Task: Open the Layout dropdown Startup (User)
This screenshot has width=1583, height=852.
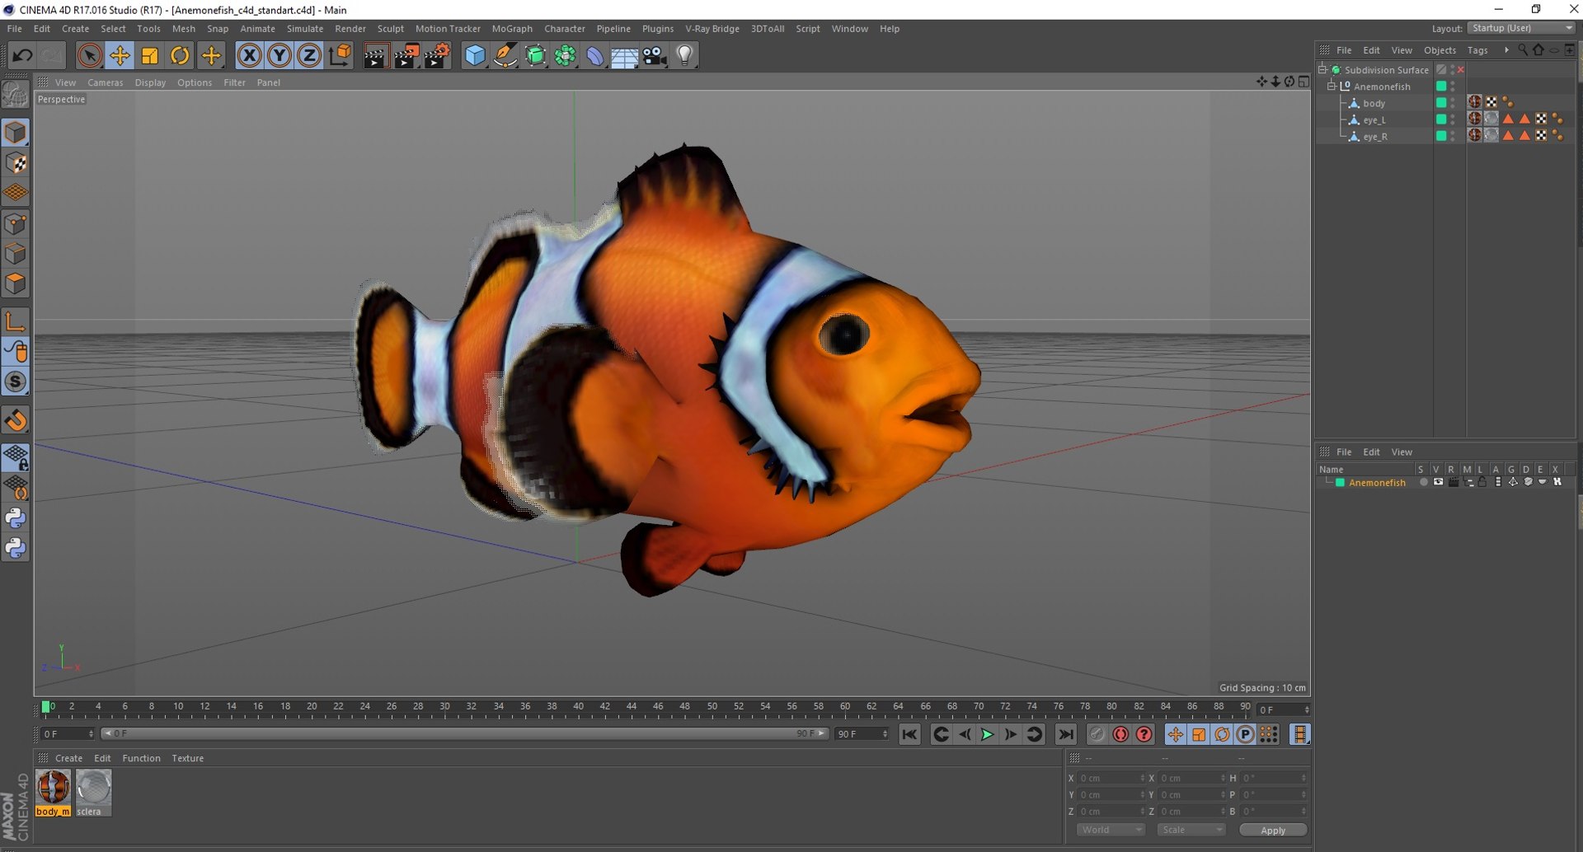Action: 1521,28
